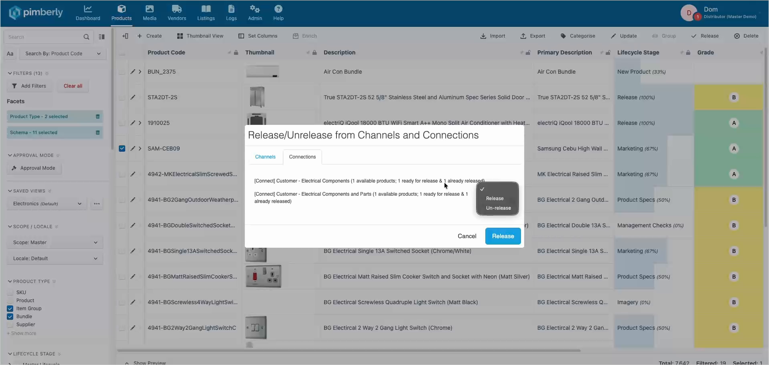769x365 pixels.
Task: Switch to the Channels tab in dialog
Action: click(x=265, y=157)
